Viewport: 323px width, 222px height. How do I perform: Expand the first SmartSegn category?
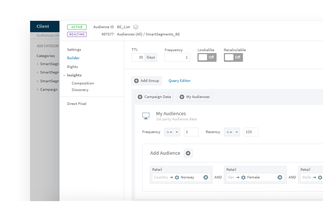click(37, 64)
